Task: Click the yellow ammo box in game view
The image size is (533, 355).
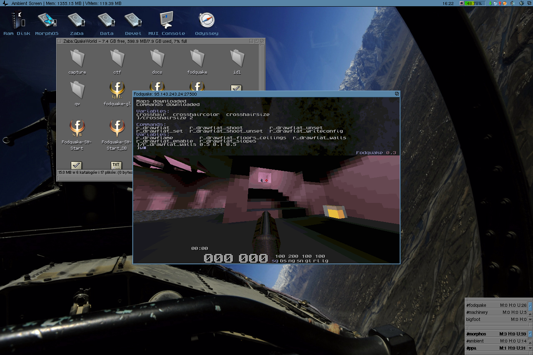Action: point(335,212)
